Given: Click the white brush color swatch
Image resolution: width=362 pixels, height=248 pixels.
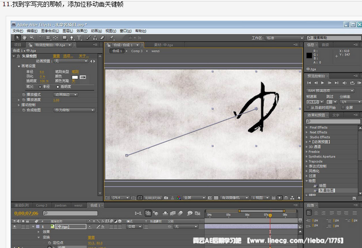Looking at the screenshot, I should 75,77.
